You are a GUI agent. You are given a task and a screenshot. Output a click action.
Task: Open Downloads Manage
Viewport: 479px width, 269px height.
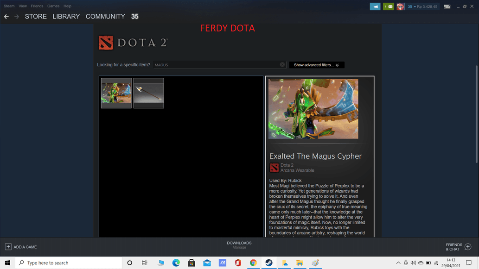click(x=239, y=245)
